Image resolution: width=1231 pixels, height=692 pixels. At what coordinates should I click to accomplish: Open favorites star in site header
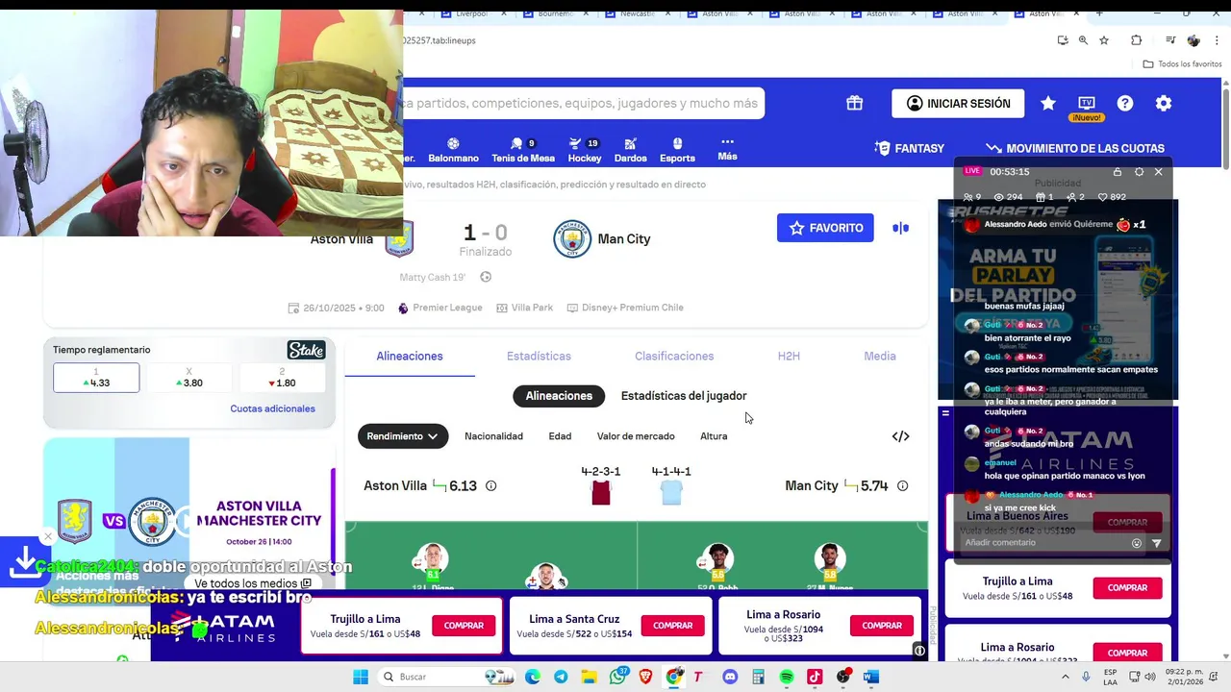point(1048,103)
